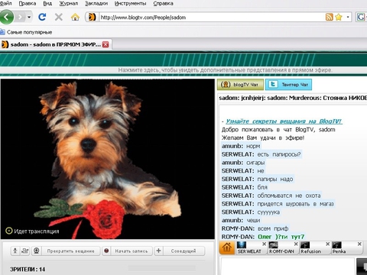367x275 pixels.
Task: Click the RSS feed icon in address bar
Action: pos(329,17)
